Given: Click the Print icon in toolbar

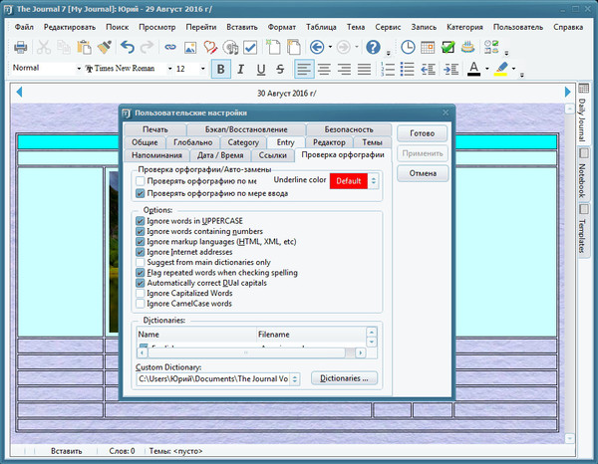Looking at the screenshot, I should click(x=23, y=47).
